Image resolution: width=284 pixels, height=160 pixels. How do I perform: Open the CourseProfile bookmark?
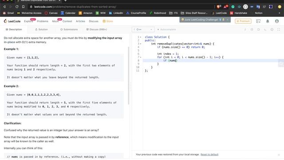click(x=136, y=13)
